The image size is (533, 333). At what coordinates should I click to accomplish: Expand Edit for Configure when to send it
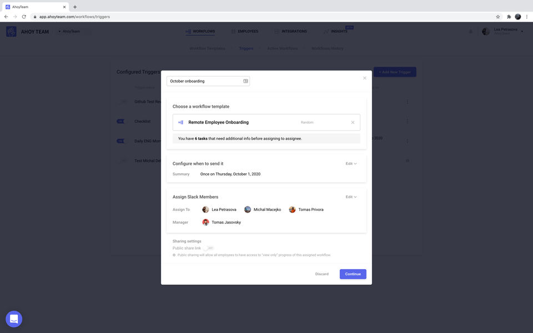(351, 164)
